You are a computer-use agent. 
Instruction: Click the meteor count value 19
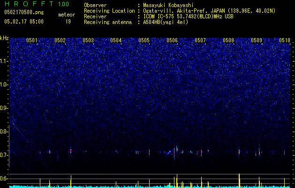pyautogui.click(x=68, y=22)
